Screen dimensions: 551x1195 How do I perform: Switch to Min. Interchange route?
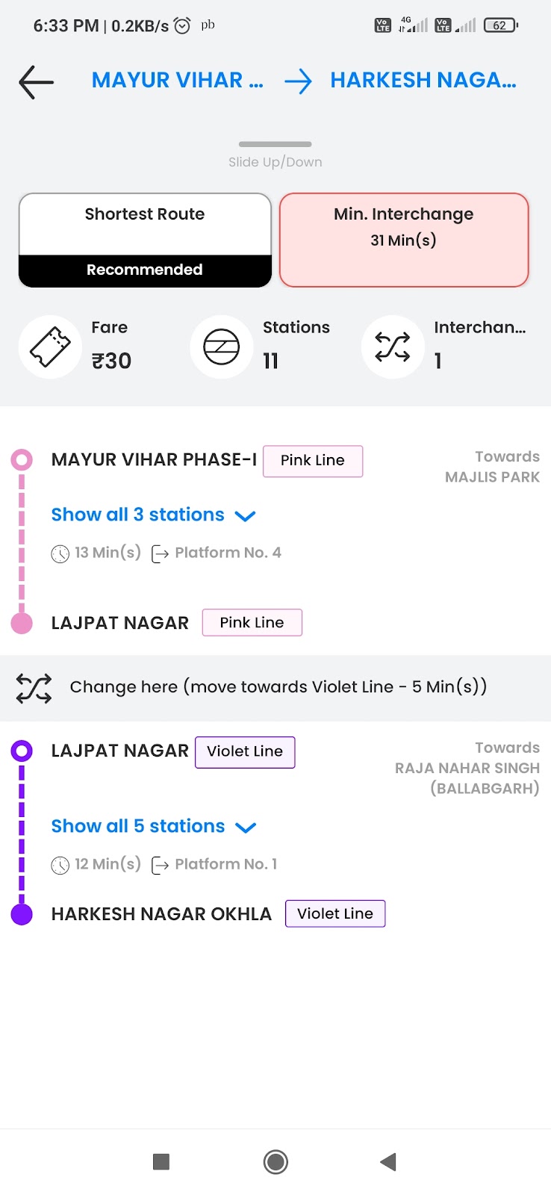[x=404, y=240]
